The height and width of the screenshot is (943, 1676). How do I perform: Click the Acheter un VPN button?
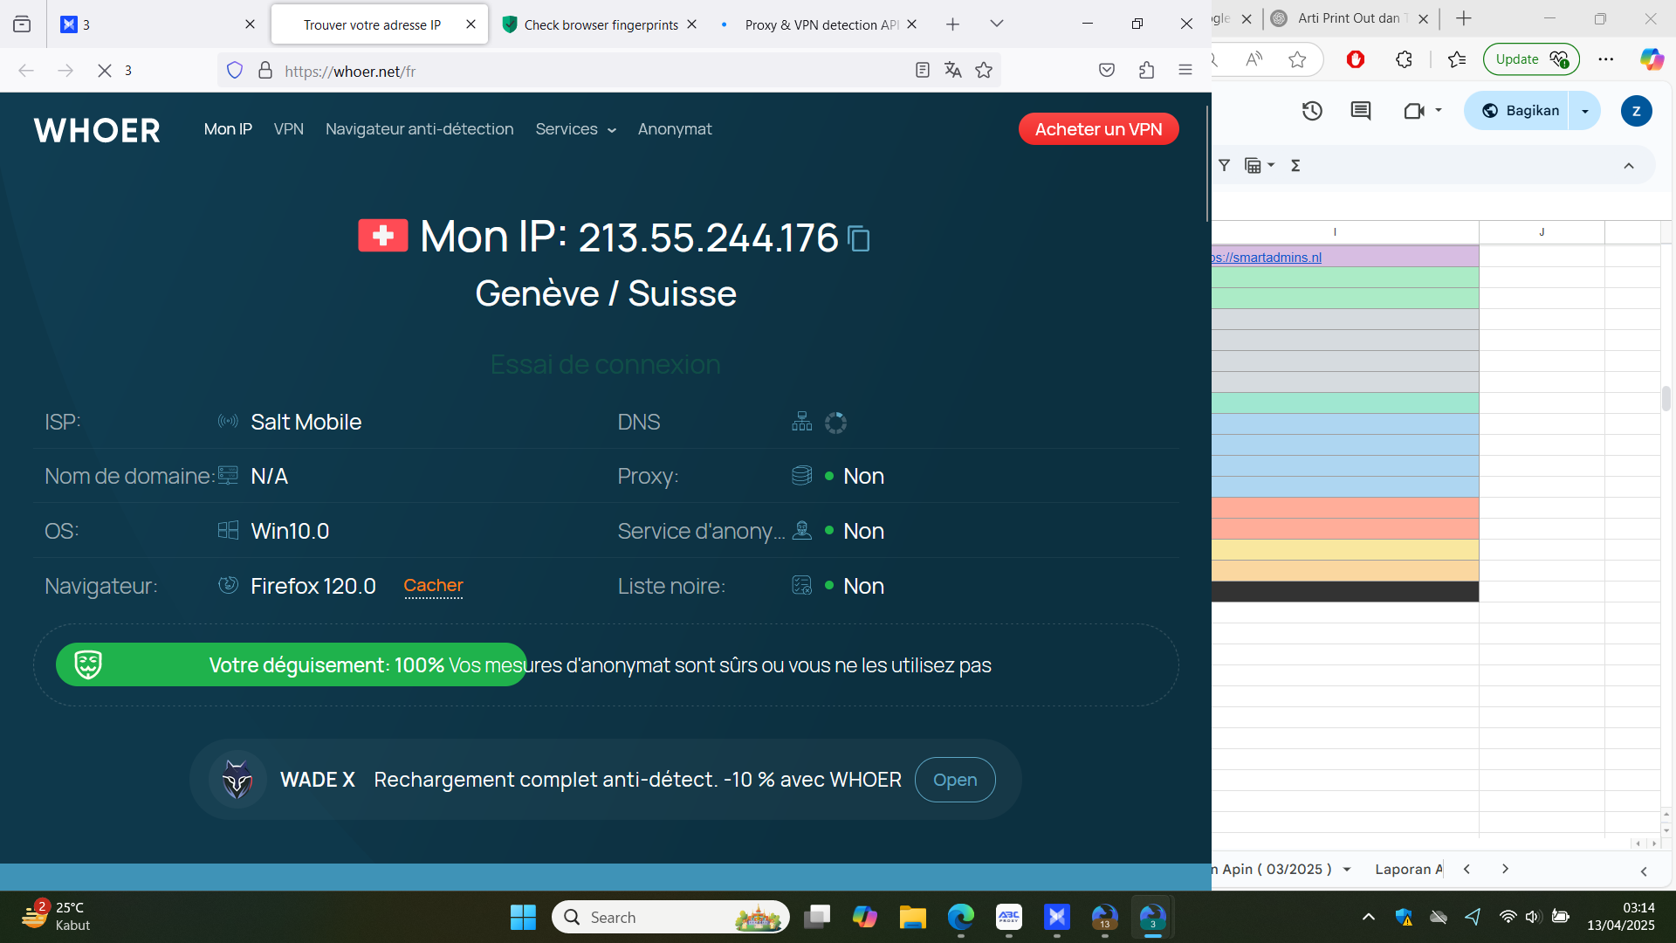pyautogui.click(x=1099, y=129)
